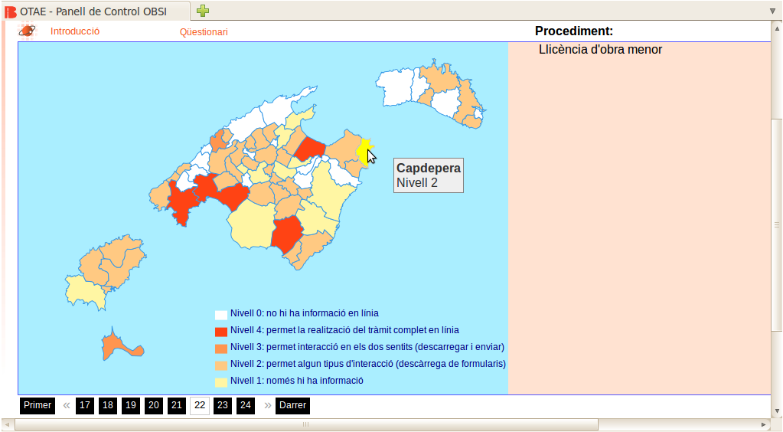The image size is (783, 432).
Task: Click the horizontal scrollbar right arrow
Action: click(764, 424)
